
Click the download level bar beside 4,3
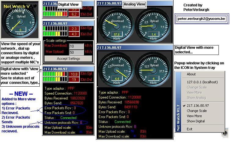[x=55, y=34]
